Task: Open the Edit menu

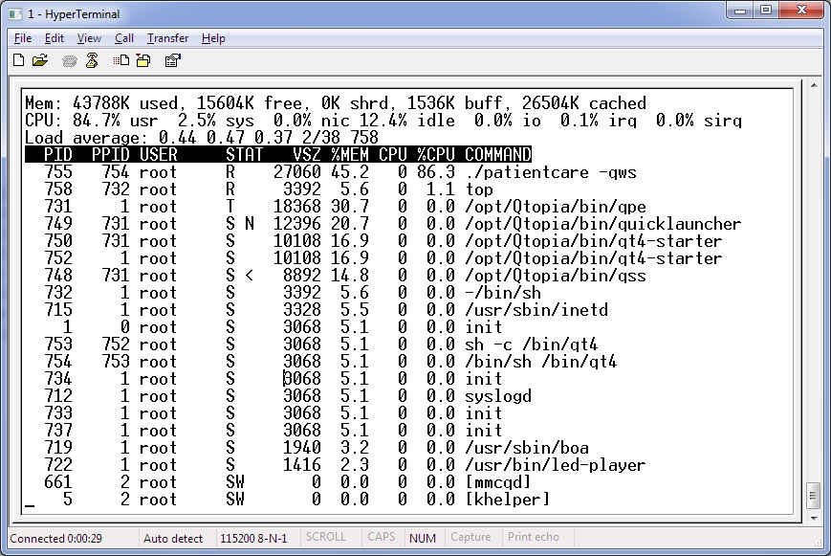Action: (55, 38)
